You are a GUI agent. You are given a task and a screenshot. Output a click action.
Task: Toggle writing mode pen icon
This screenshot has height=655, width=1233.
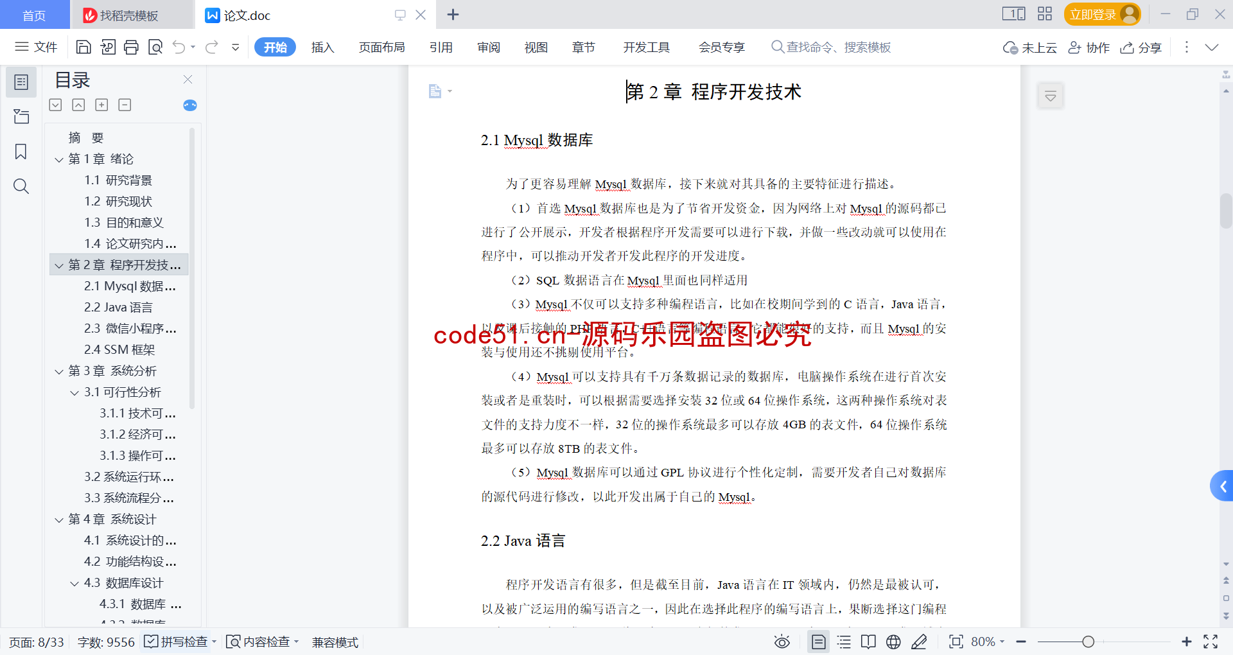click(x=919, y=642)
